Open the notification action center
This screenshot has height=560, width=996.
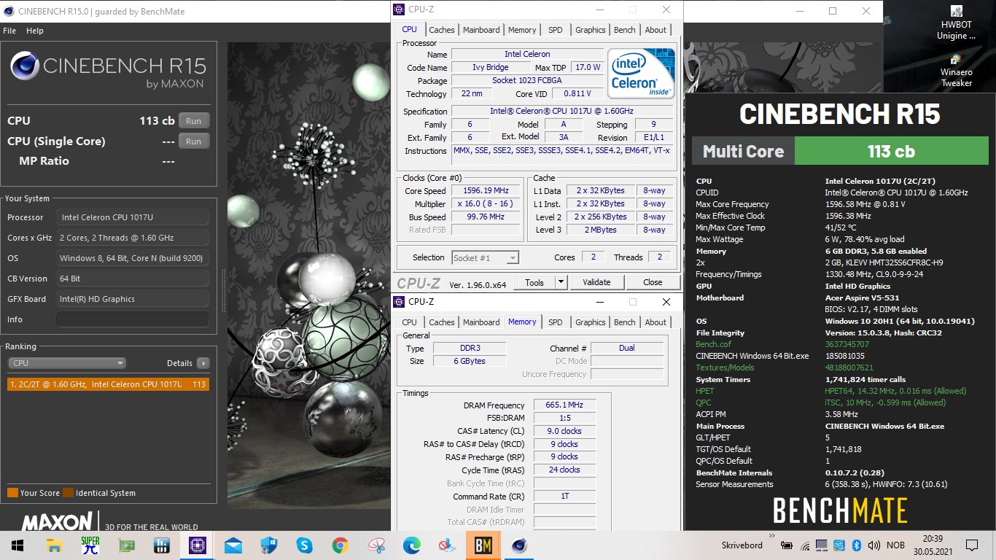[x=971, y=545]
